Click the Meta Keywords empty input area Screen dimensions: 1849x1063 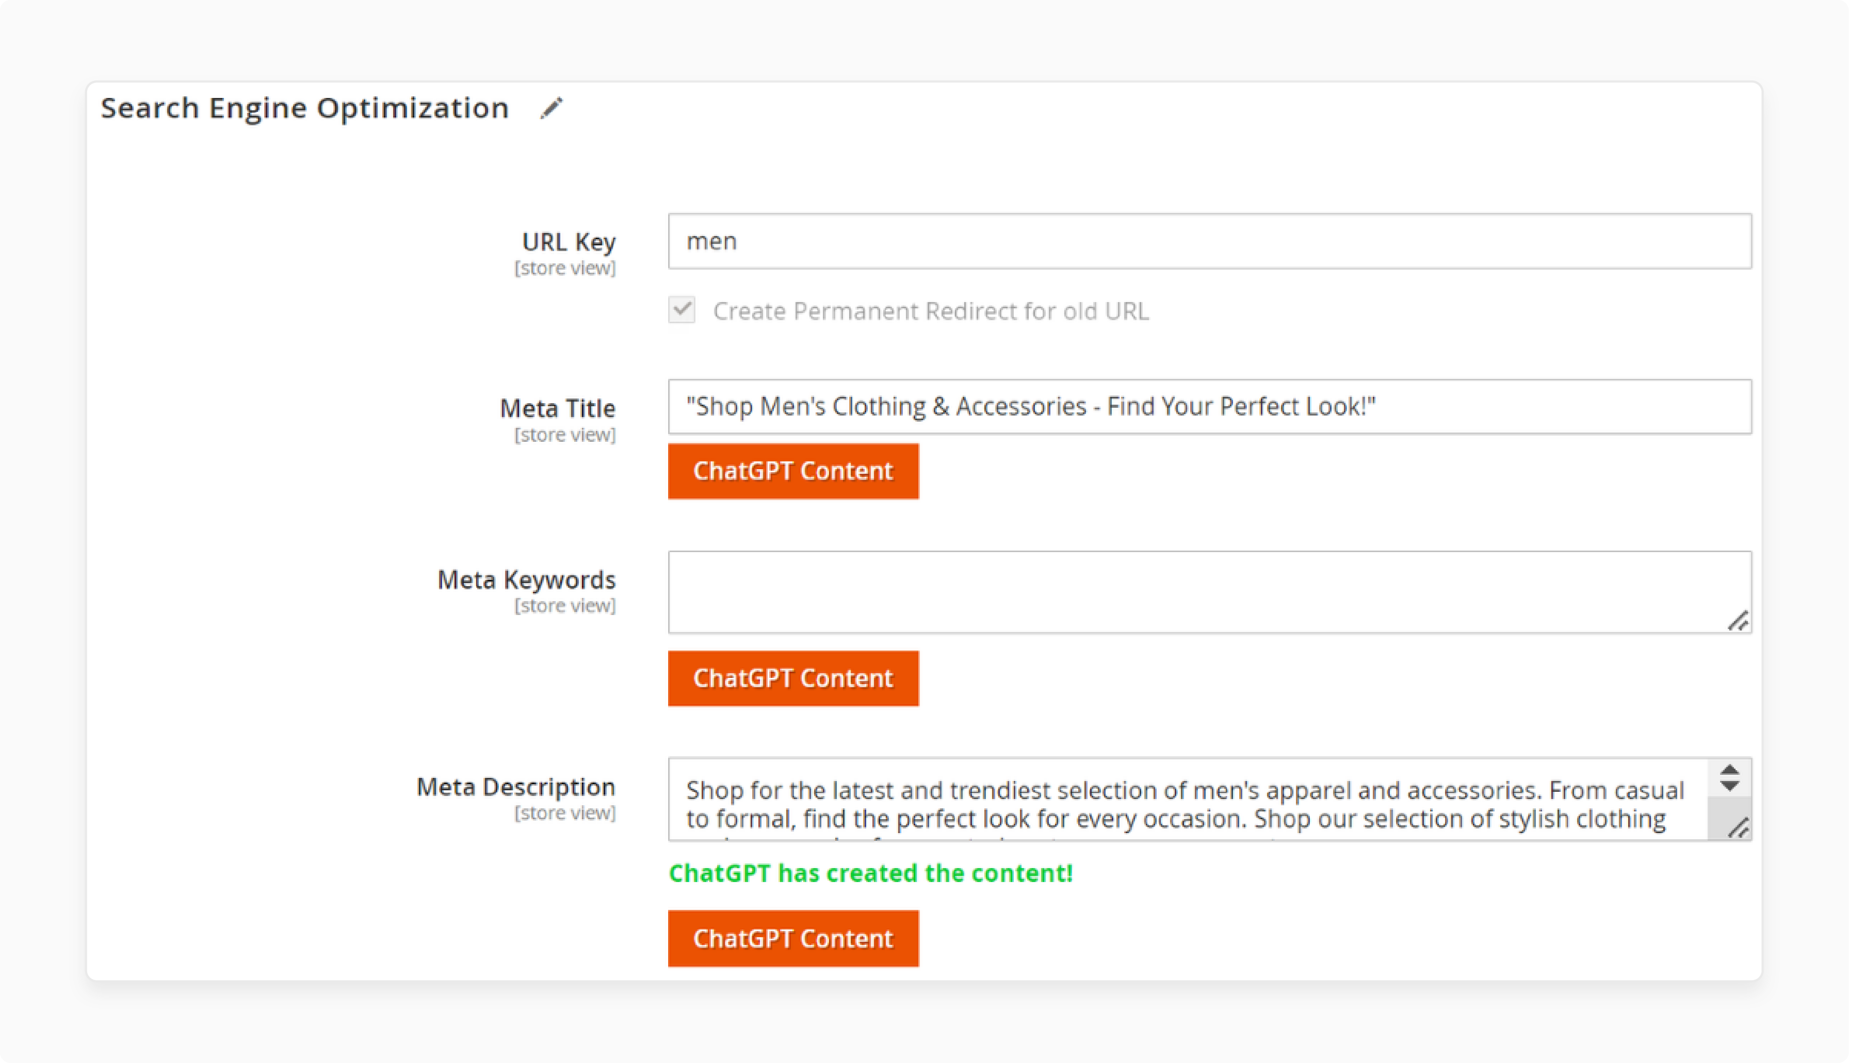point(1209,590)
